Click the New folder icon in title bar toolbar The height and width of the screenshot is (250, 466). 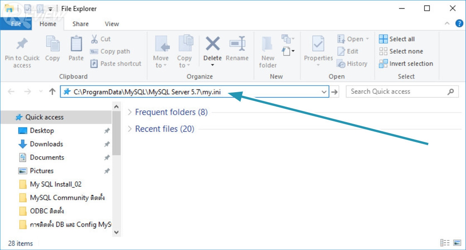(x=39, y=9)
